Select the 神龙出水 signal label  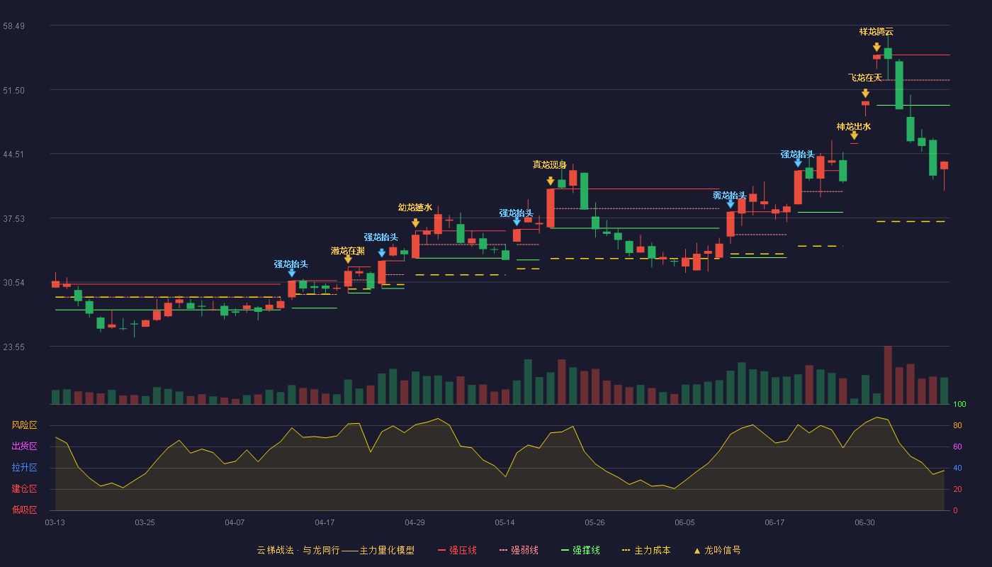[x=854, y=126]
